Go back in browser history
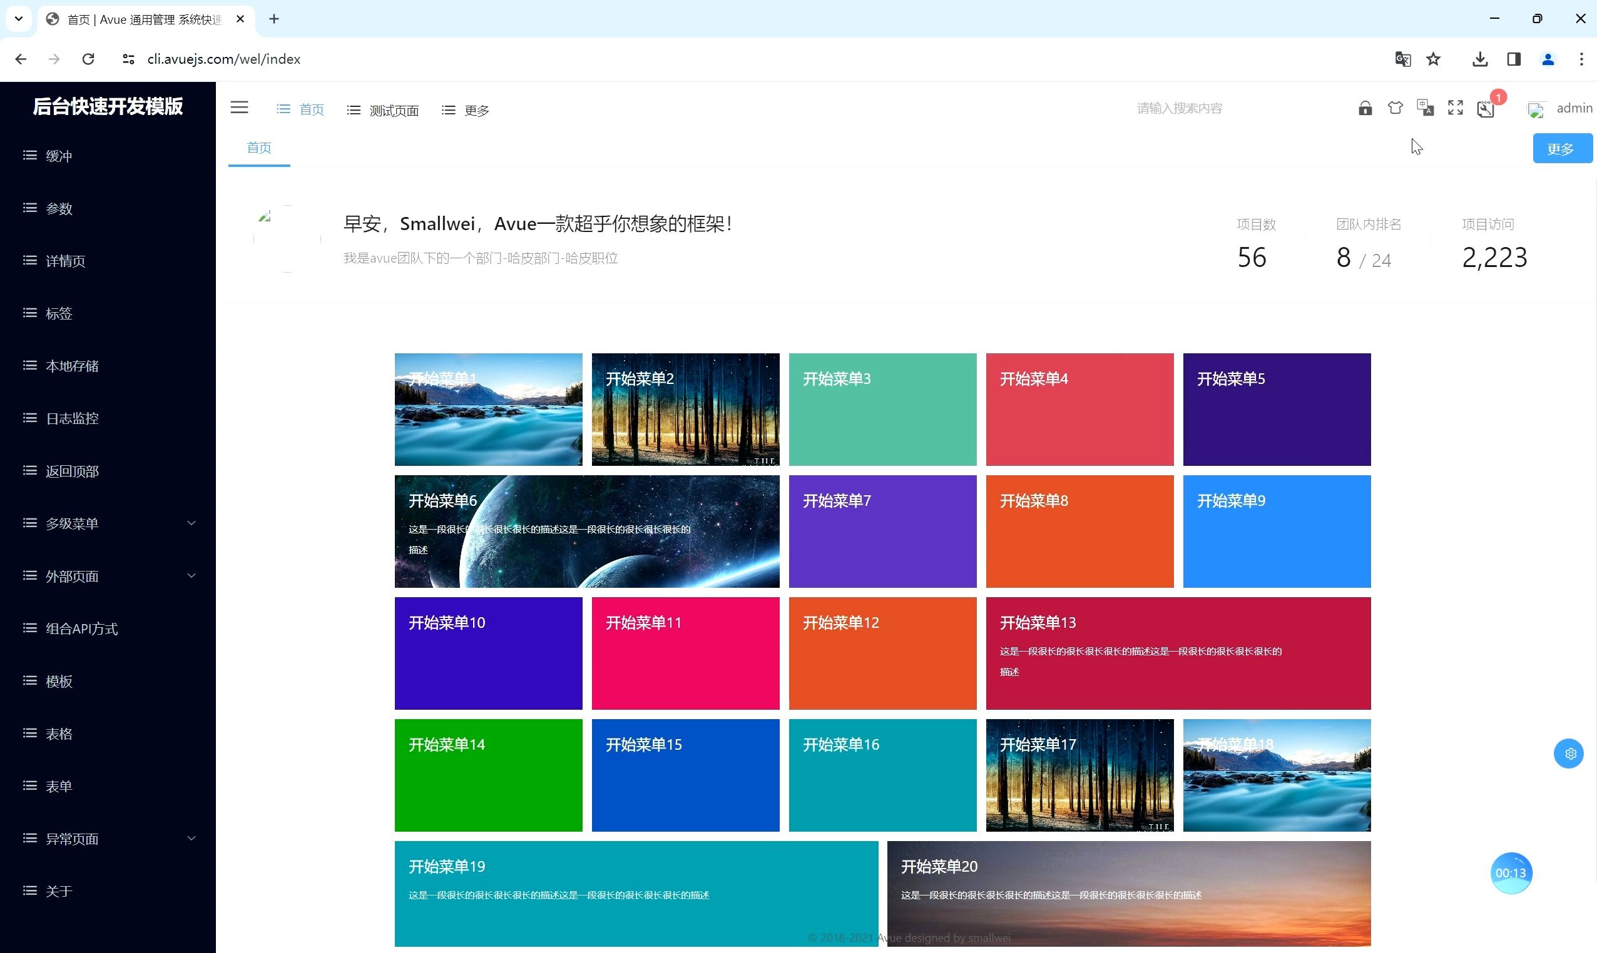This screenshot has width=1597, height=953. (21, 59)
